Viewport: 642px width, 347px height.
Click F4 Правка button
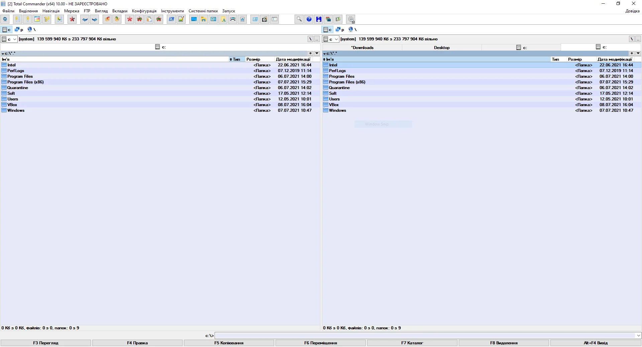[137, 343]
